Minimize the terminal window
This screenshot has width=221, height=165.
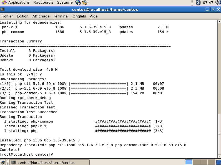click(x=207, y=10)
